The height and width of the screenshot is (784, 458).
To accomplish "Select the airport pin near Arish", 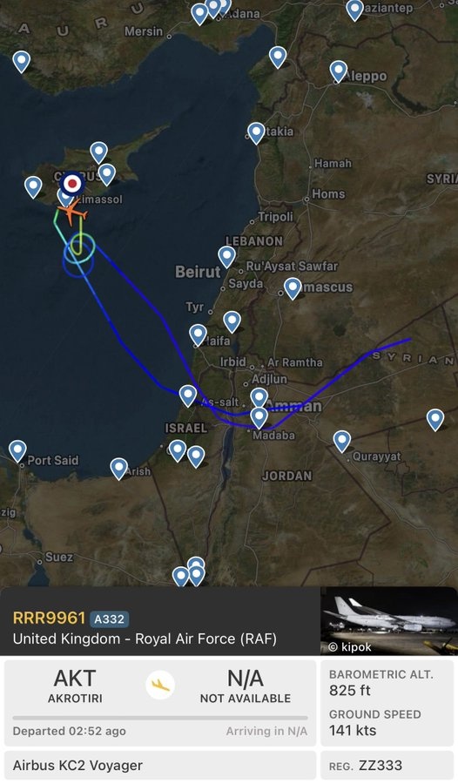I will click(x=119, y=469).
